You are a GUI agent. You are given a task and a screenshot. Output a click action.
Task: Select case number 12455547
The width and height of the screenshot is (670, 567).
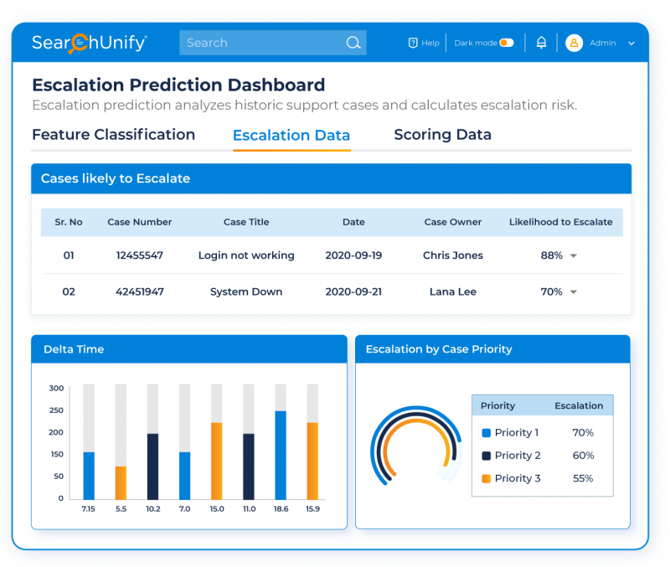click(x=140, y=255)
